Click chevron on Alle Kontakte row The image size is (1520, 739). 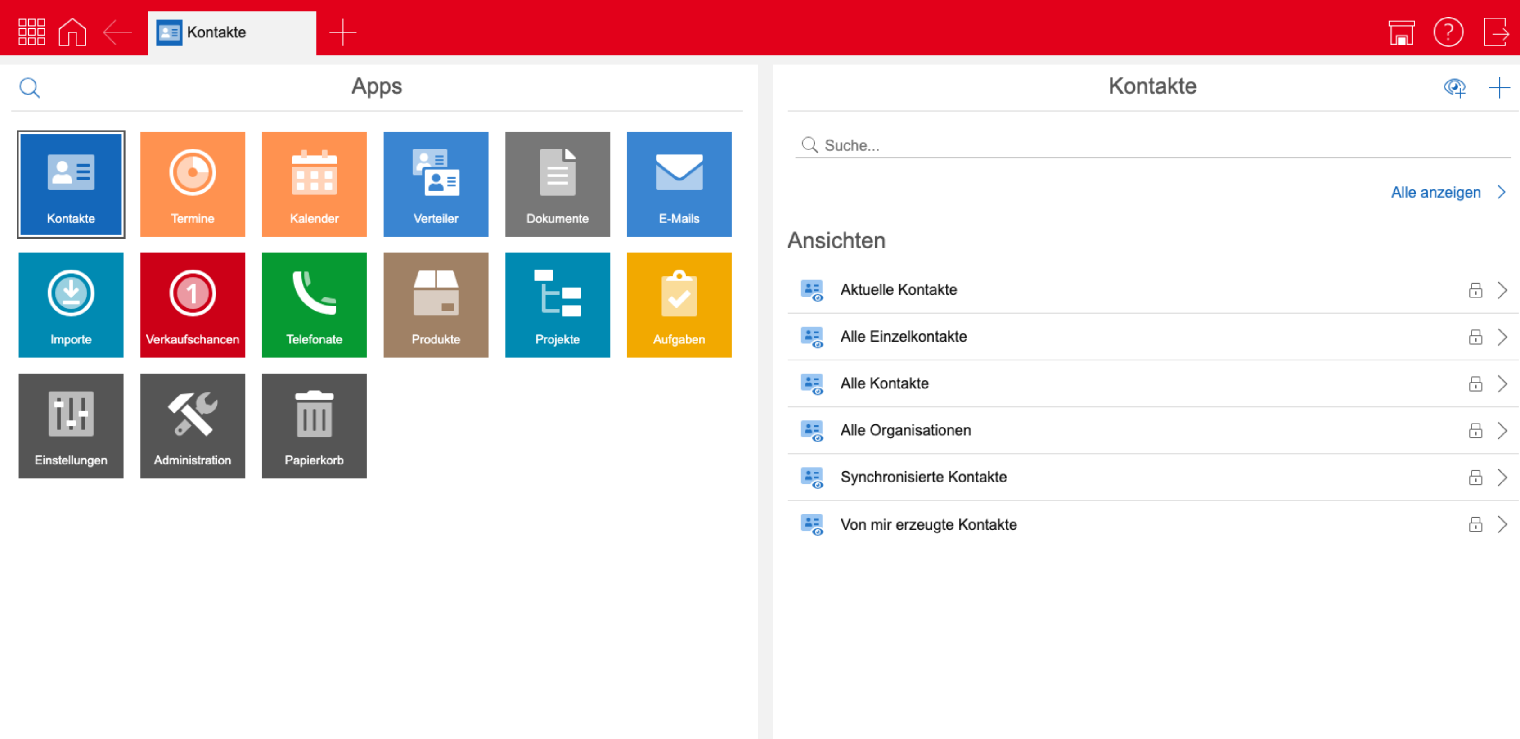point(1502,383)
